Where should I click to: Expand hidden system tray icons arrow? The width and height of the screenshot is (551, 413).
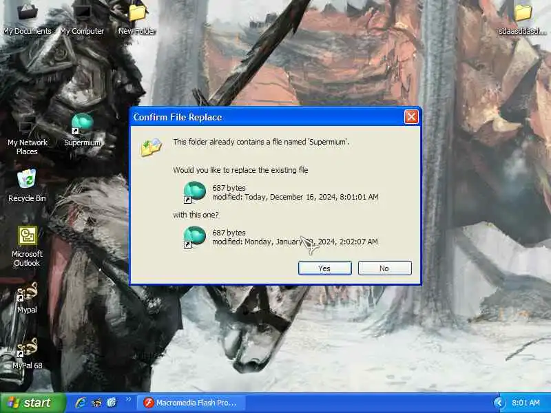click(499, 403)
